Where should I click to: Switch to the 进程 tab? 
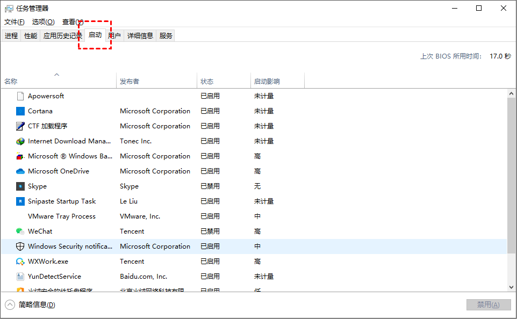click(11, 35)
